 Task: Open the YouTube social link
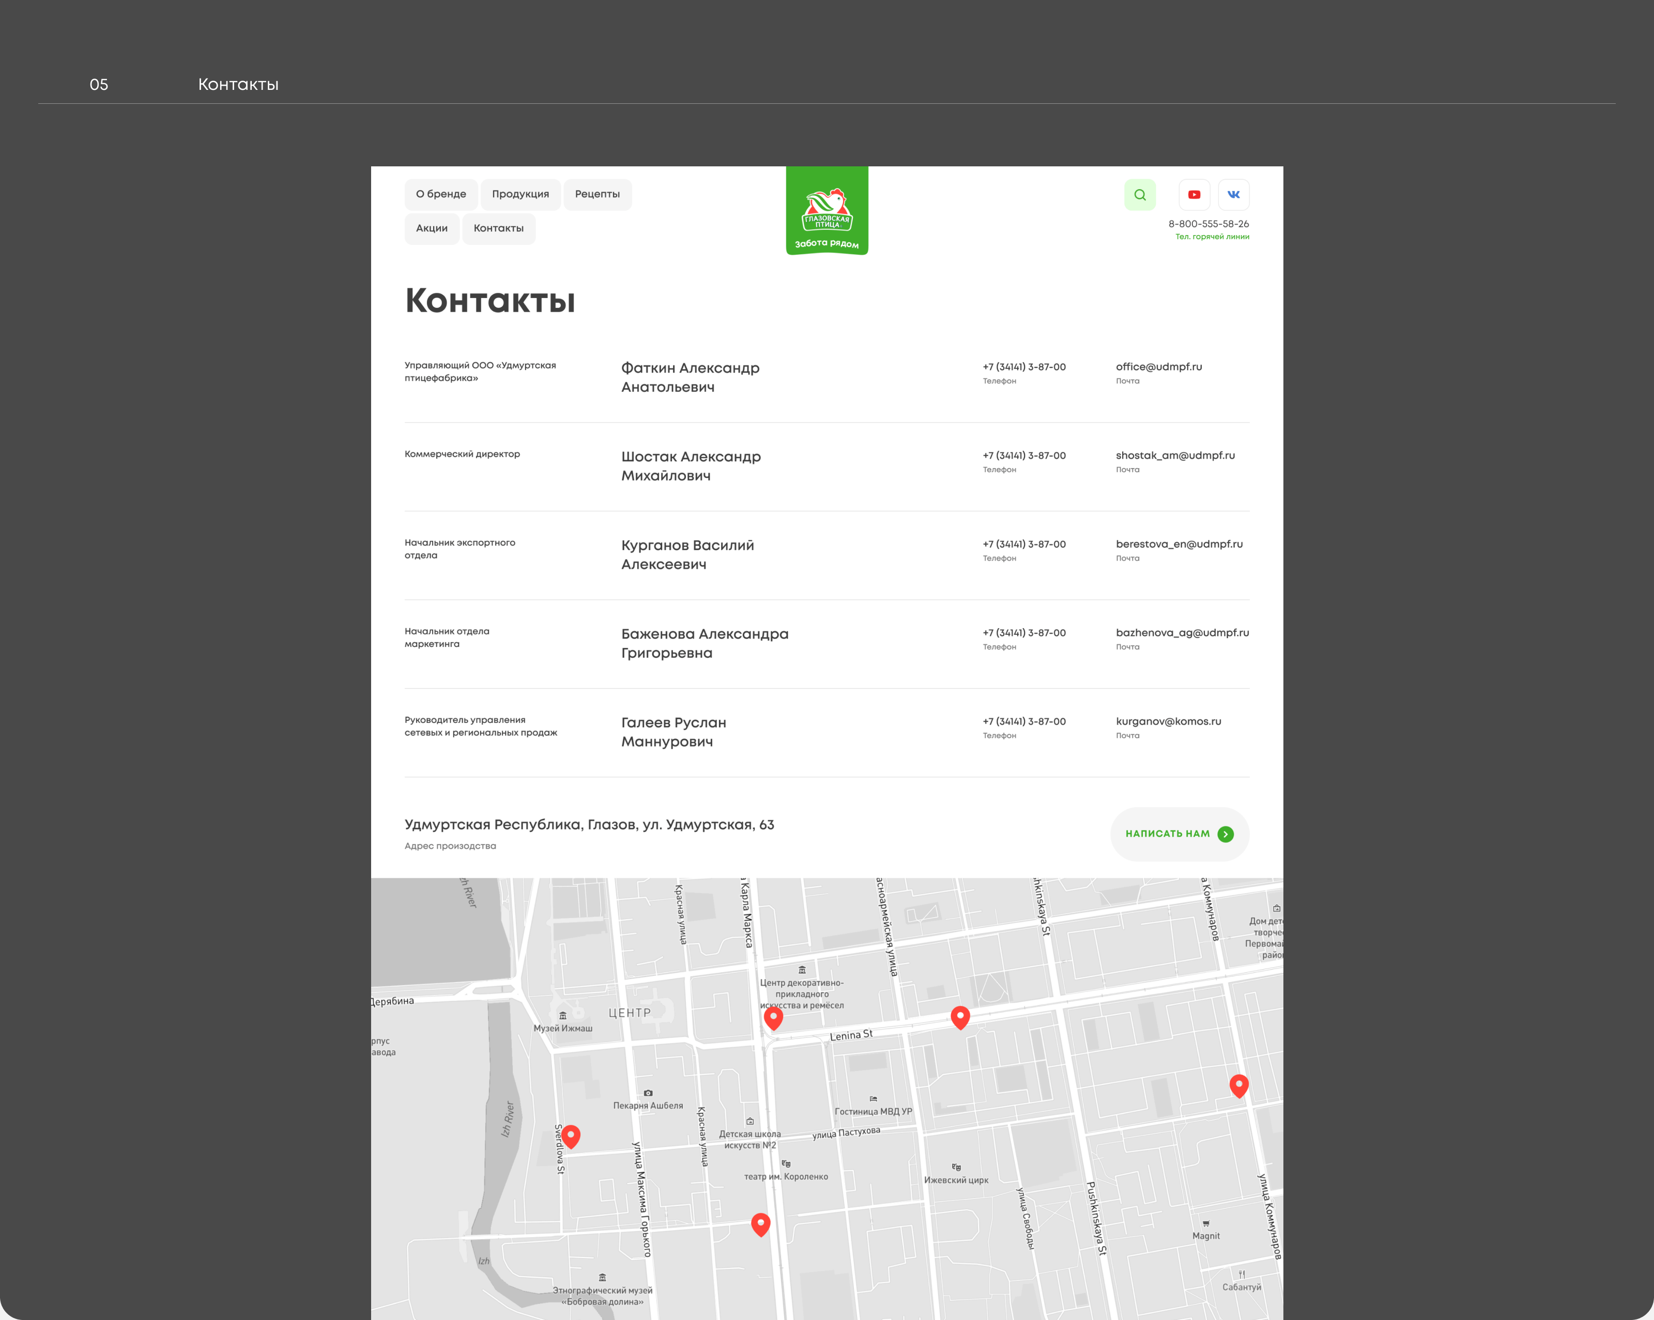tap(1193, 195)
